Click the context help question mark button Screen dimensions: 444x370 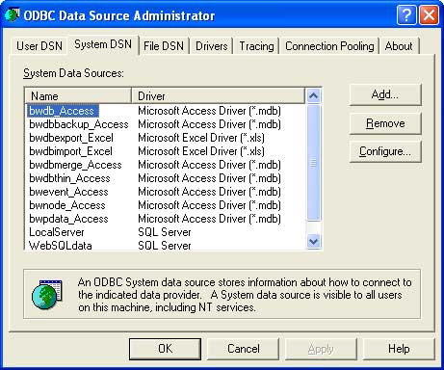click(406, 14)
